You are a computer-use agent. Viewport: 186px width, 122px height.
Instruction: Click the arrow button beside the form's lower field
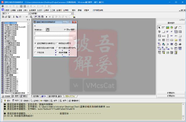coord(74,38)
